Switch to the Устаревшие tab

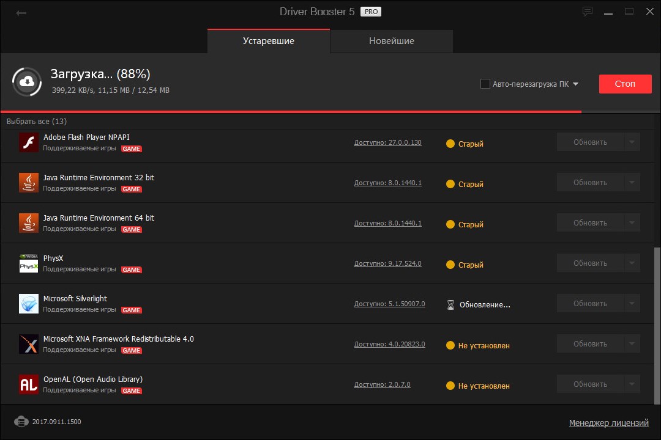click(x=269, y=41)
